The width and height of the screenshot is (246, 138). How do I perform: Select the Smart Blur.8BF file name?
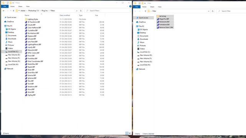click(x=33, y=72)
